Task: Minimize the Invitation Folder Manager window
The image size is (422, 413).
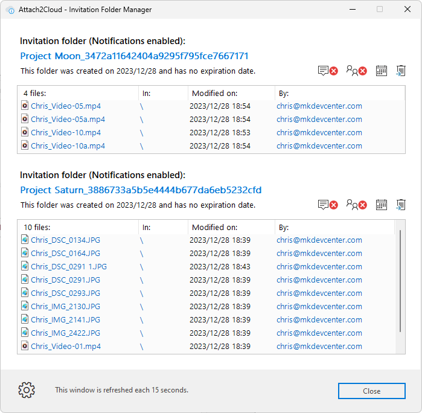Action: coord(353,10)
